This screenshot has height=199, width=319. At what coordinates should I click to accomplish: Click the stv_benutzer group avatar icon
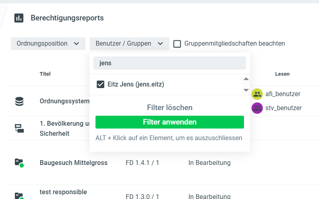coord(257,108)
